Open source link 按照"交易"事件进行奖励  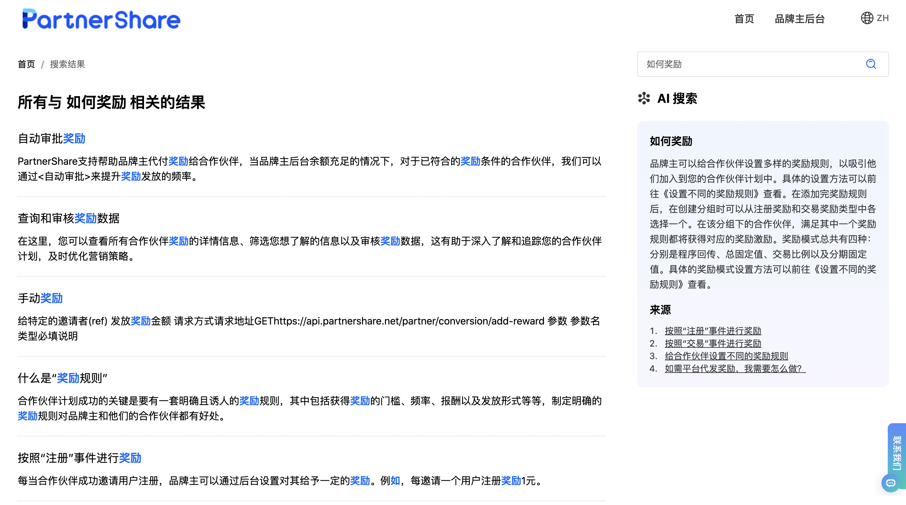pyautogui.click(x=713, y=343)
